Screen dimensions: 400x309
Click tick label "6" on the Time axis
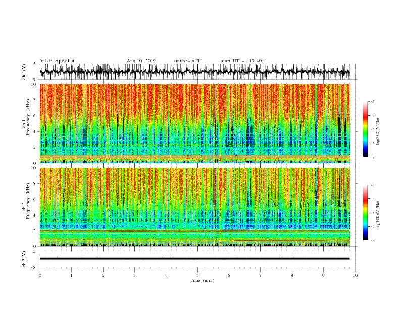click(229, 275)
